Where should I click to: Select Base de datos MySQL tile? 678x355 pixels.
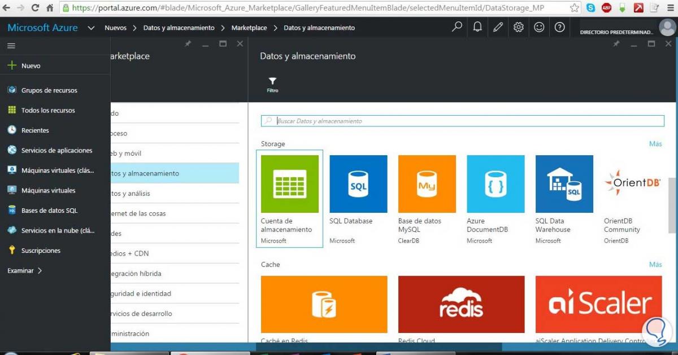427,199
